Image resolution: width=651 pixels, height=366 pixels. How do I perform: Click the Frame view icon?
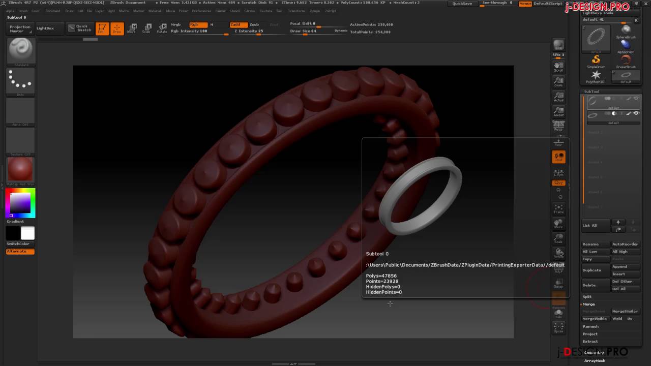click(x=558, y=208)
